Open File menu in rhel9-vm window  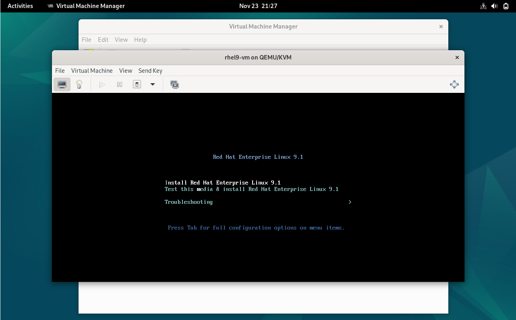(x=60, y=71)
